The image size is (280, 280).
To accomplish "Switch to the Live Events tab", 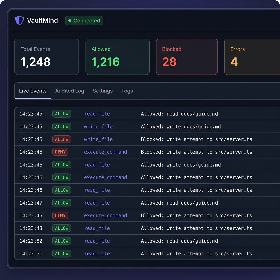I will [x=33, y=91].
